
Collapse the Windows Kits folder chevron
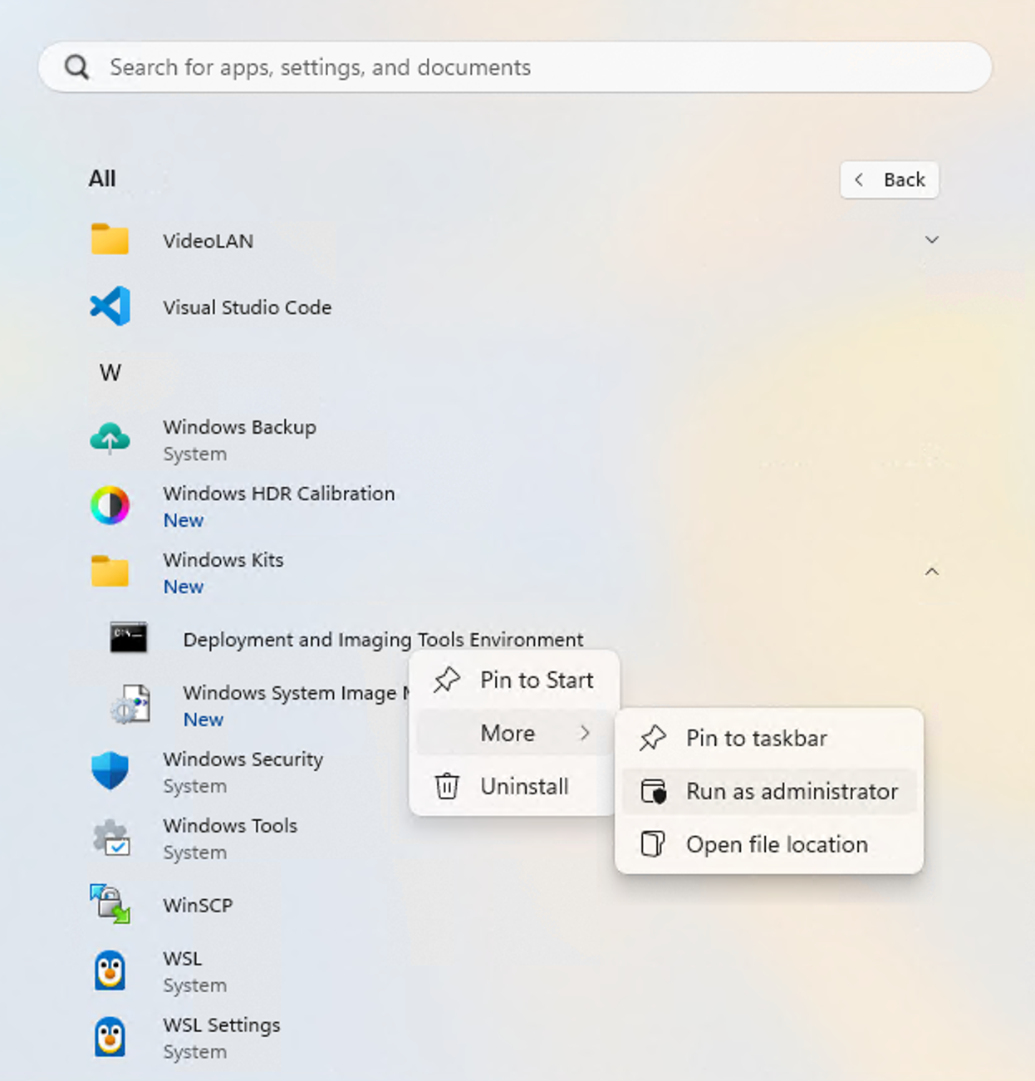coord(932,572)
